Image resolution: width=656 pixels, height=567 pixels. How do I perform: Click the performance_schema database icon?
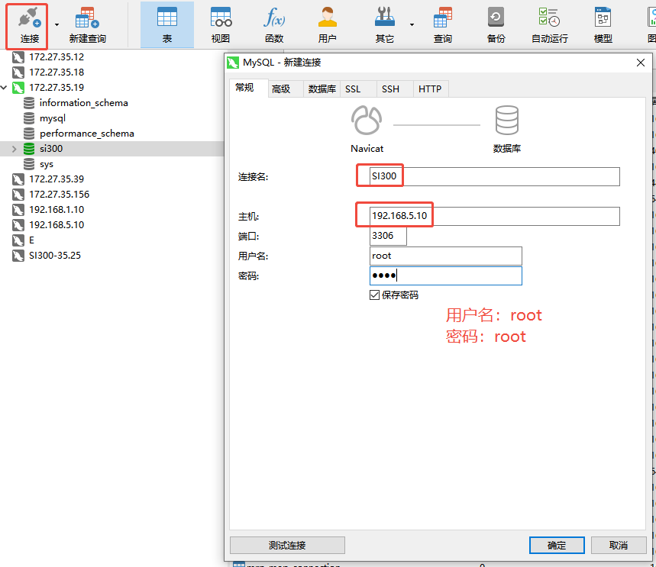[29, 134]
